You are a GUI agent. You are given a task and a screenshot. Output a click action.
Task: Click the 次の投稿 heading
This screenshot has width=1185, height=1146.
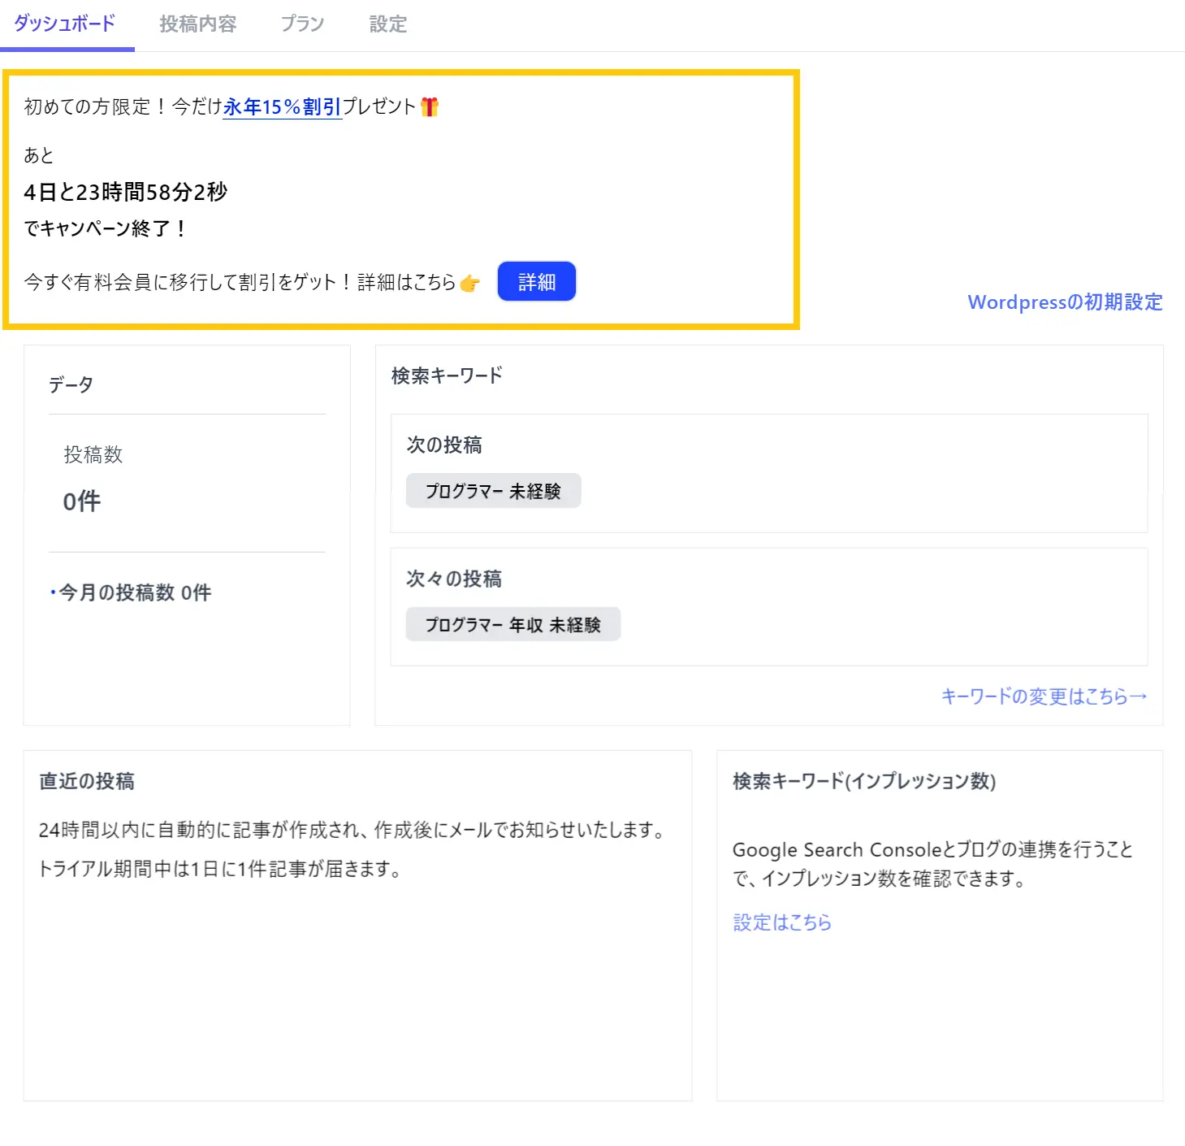(444, 445)
